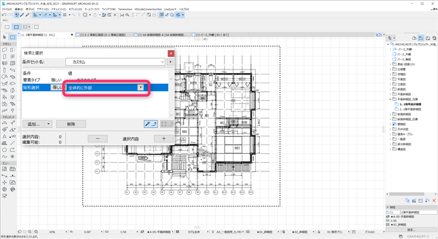Click the red X delete icon in navigator
Screen dimensions: 438x239
[x=434, y=200]
